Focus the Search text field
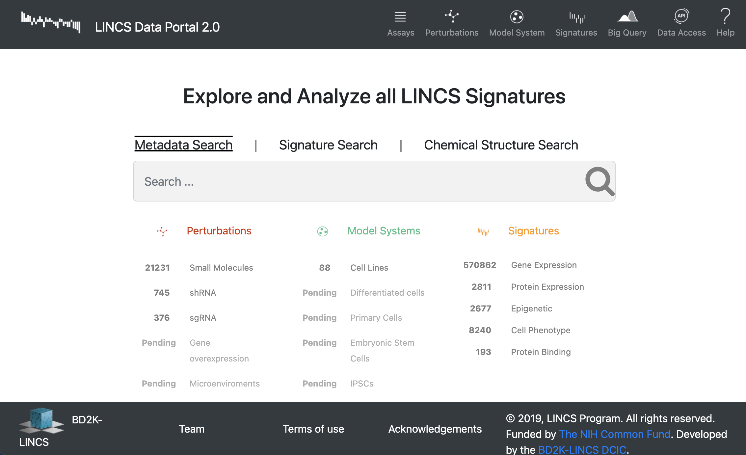 [374, 181]
